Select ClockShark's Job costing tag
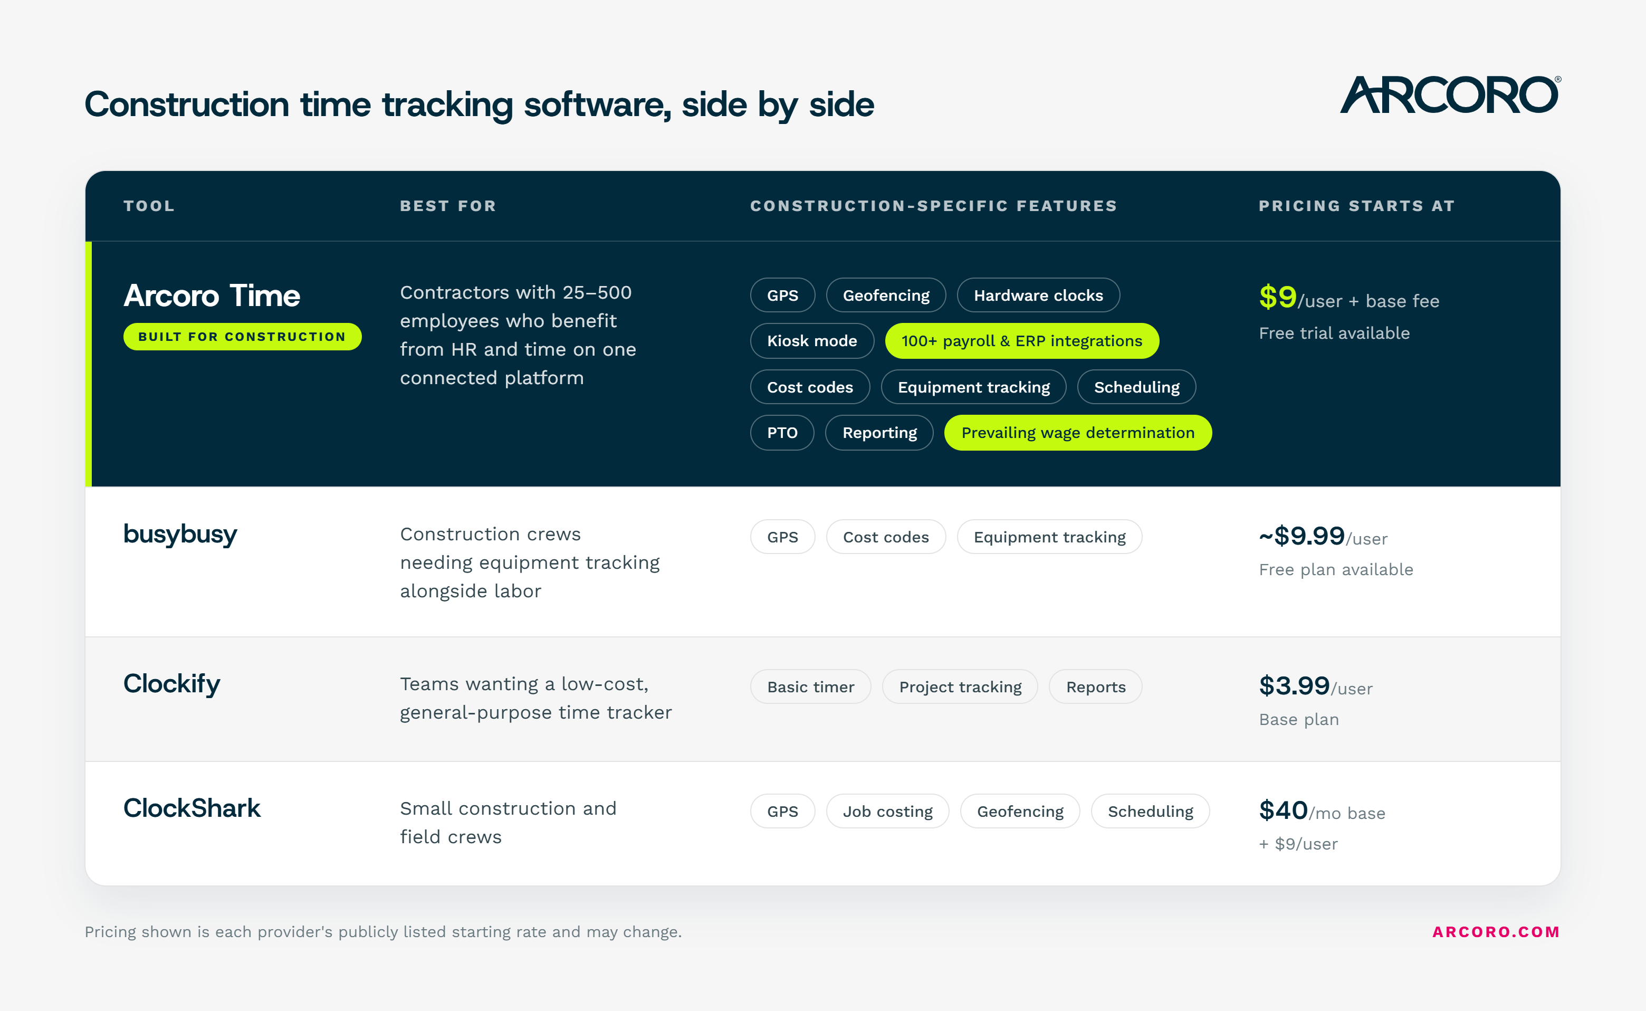This screenshot has width=1646, height=1011. [887, 811]
